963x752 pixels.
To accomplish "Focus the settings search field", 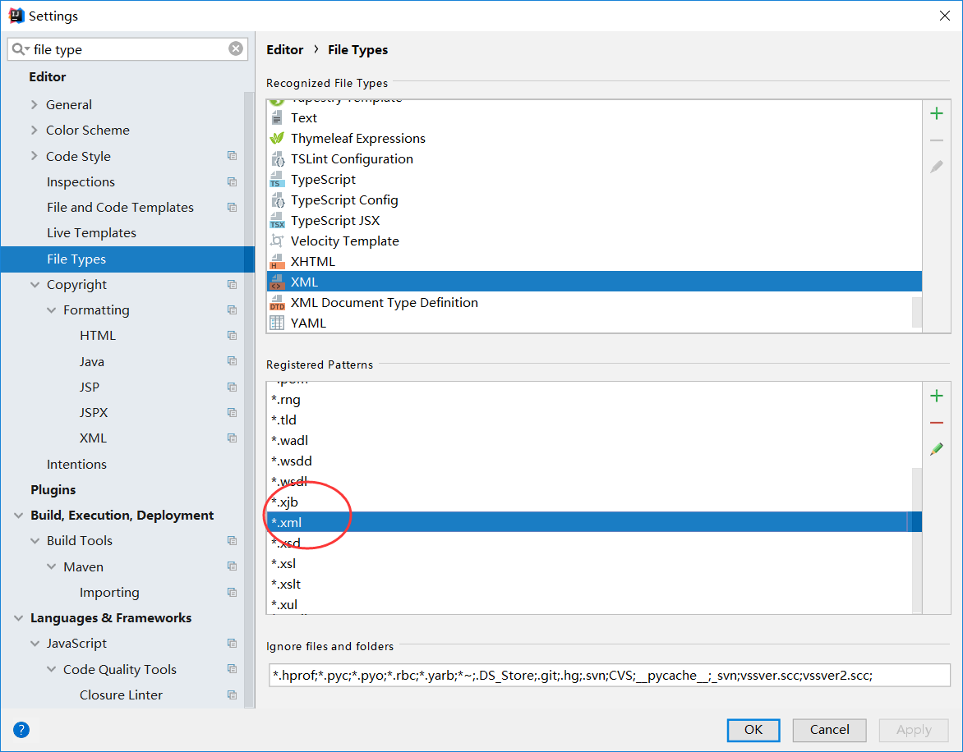I will pos(129,49).
